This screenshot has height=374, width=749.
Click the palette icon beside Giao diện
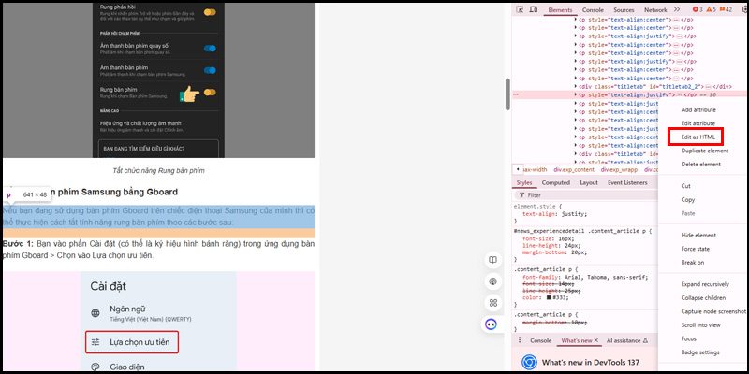[x=95, y=367]
